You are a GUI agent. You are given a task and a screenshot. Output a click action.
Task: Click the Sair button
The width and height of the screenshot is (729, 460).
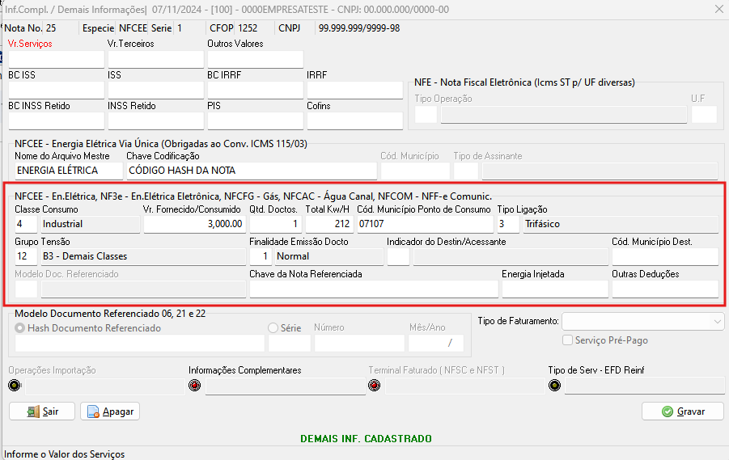[x=42, y=411]
